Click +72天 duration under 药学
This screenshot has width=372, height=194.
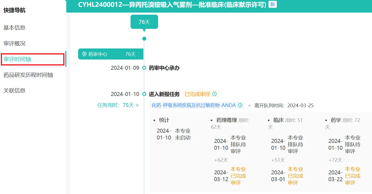pos(335,160)
